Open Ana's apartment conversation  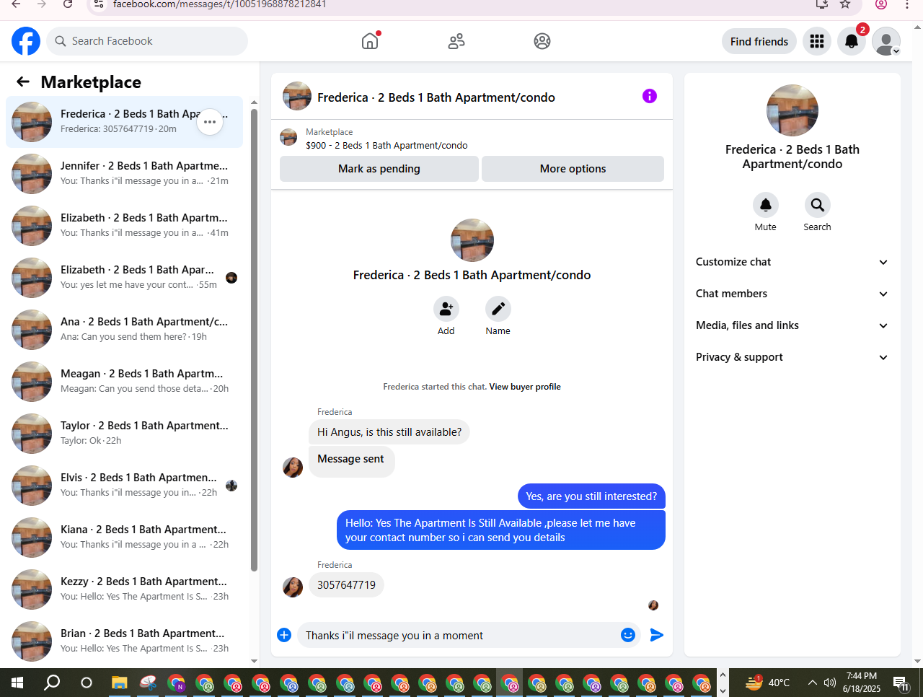point(125,330)
